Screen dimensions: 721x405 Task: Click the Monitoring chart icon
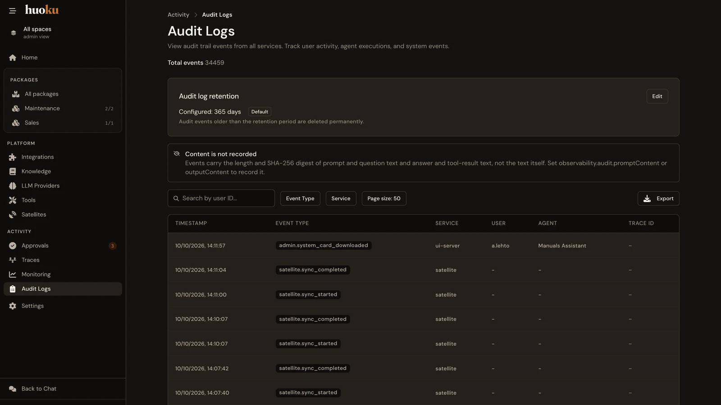(13, 274)
